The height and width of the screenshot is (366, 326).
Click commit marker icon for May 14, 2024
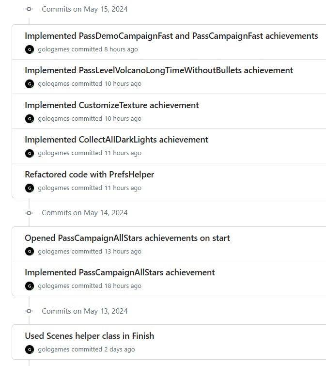point(29,213)
